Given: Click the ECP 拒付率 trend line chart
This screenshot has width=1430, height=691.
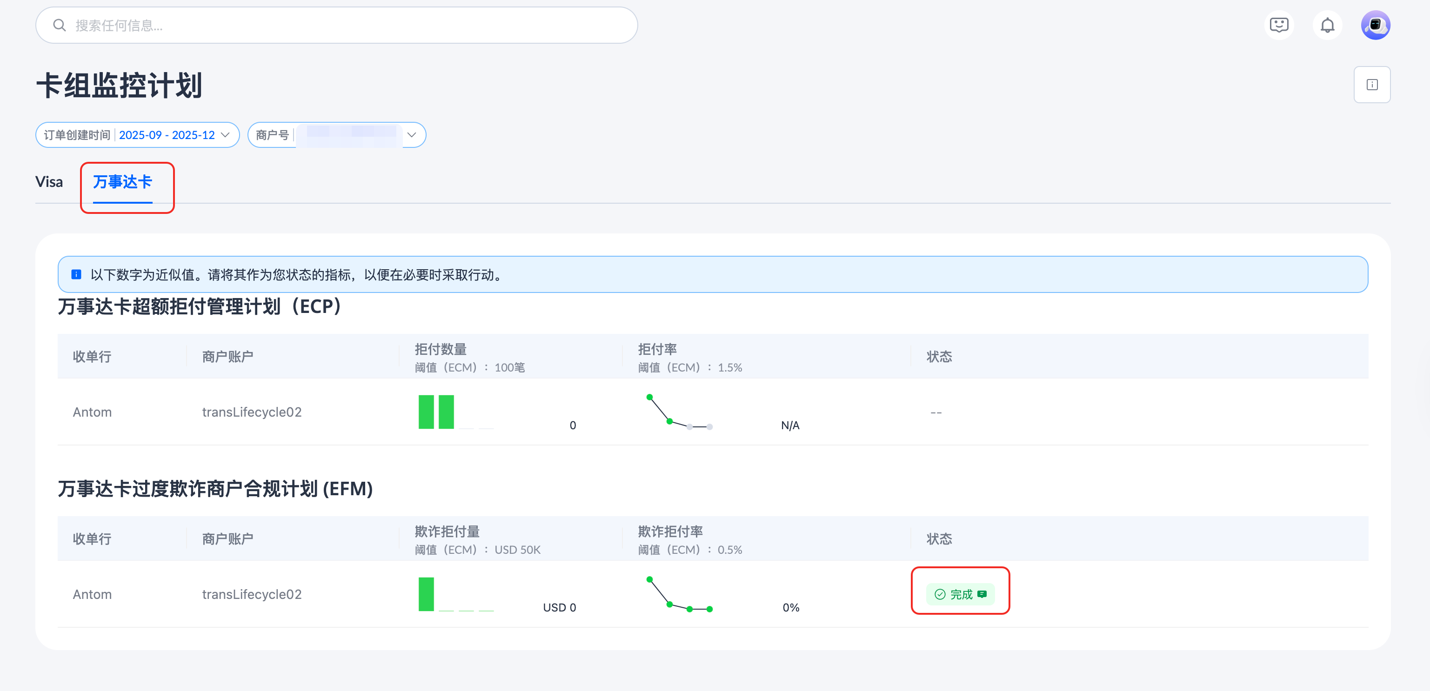Looking at the screenshot, I should tap(679, 412).
